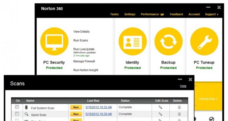Image resolution: width=228 pixels, height=121 pixels.
Task: Open the Performance menu
Action: (x=152, y=14)
